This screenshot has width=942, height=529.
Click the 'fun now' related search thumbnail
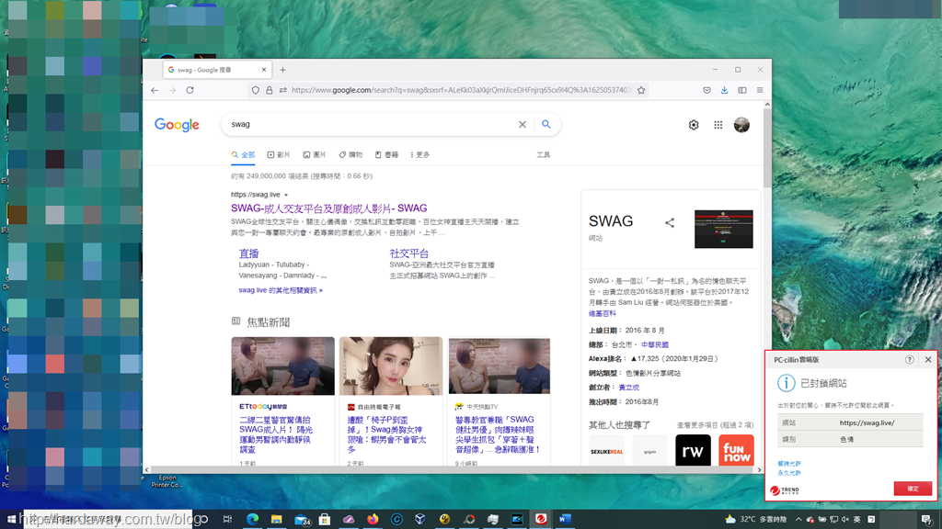[736, 450]
